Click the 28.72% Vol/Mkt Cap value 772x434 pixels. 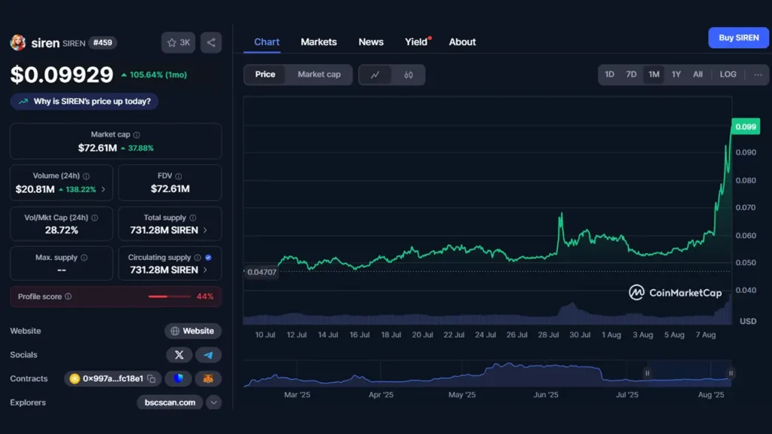(x=62, y=231)
